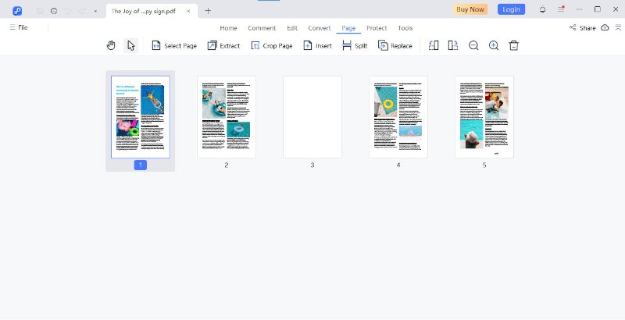Insert a new page

318,46
